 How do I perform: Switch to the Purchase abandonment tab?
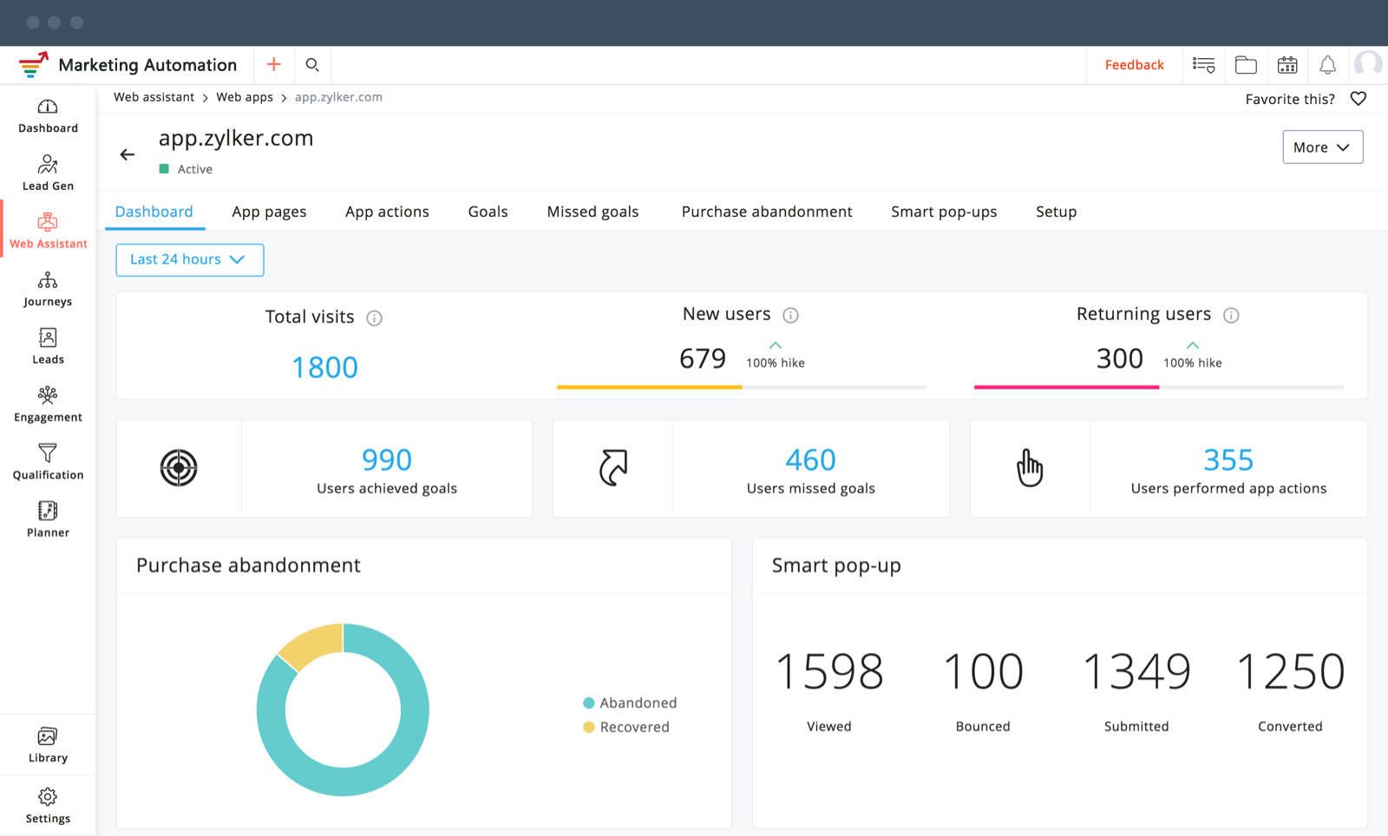[766, 212]
